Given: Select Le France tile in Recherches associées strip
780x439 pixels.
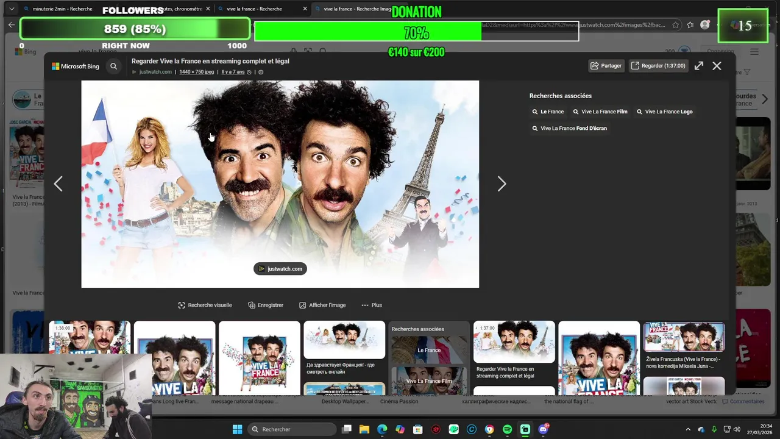Looking at the screenshot, I should pos(429,350).
